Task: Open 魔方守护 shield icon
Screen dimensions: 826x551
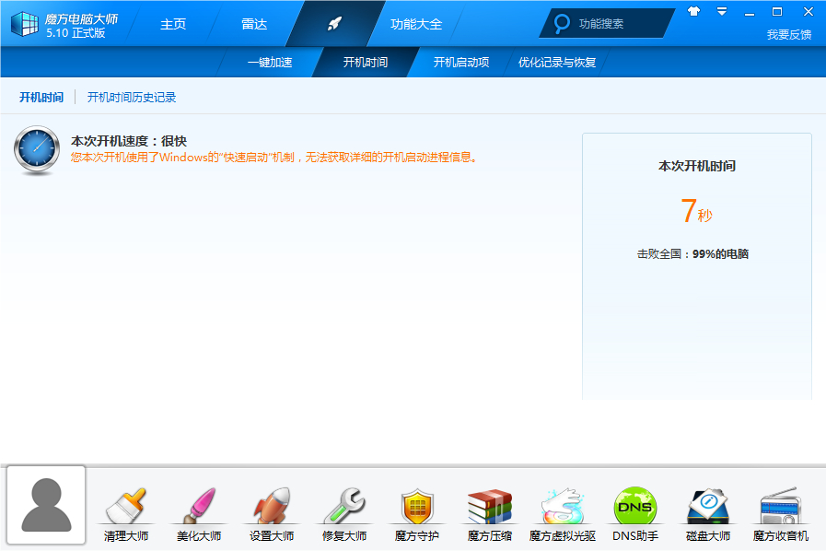Action: tap(417, 506)
